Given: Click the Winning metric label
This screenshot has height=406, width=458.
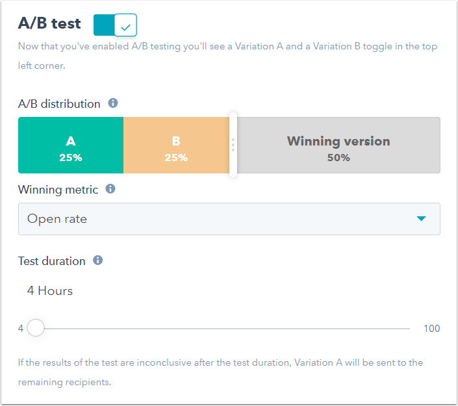Looking at the screenshot, I should (58, 190).
